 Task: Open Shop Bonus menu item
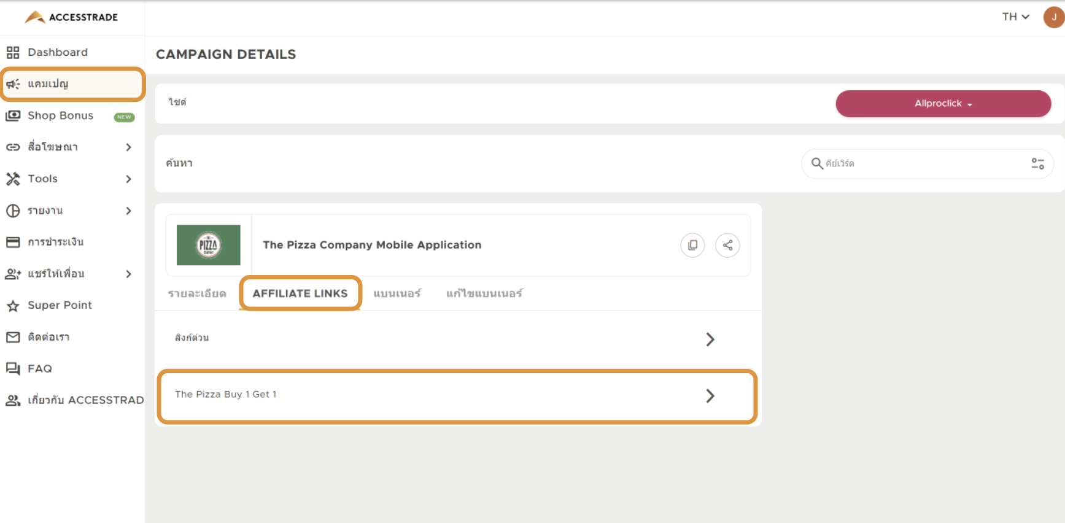(x=60, y=115)
